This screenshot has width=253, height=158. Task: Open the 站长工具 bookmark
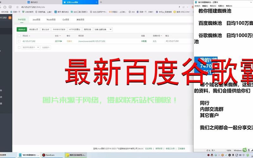pos(79,12)
